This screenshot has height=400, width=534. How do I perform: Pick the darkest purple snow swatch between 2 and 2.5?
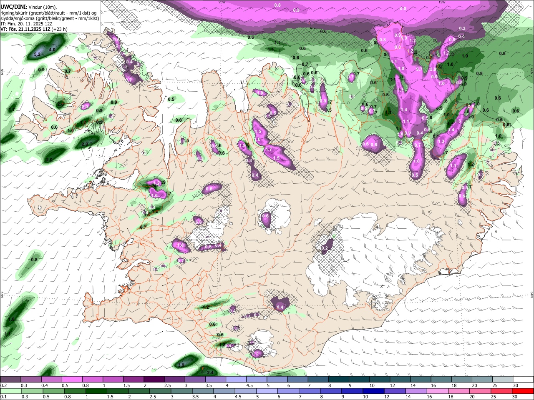tap(154, 380)
